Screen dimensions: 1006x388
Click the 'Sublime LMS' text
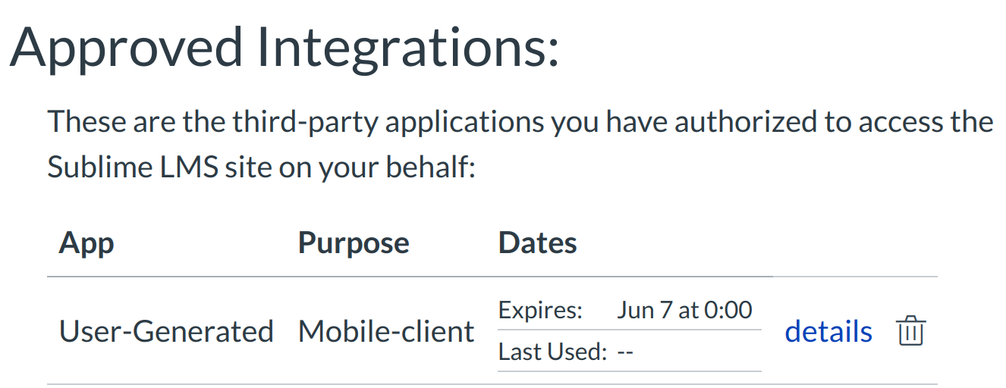pyautogui.click(x=133, y=167)
